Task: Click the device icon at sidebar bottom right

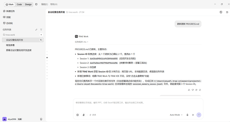Action: click(41, 119)
